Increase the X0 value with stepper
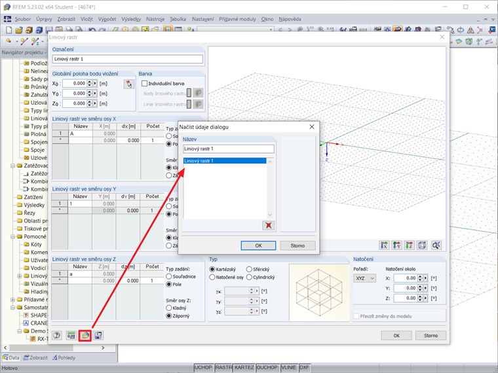Screen dimensions: 498x373 point(90,82)
